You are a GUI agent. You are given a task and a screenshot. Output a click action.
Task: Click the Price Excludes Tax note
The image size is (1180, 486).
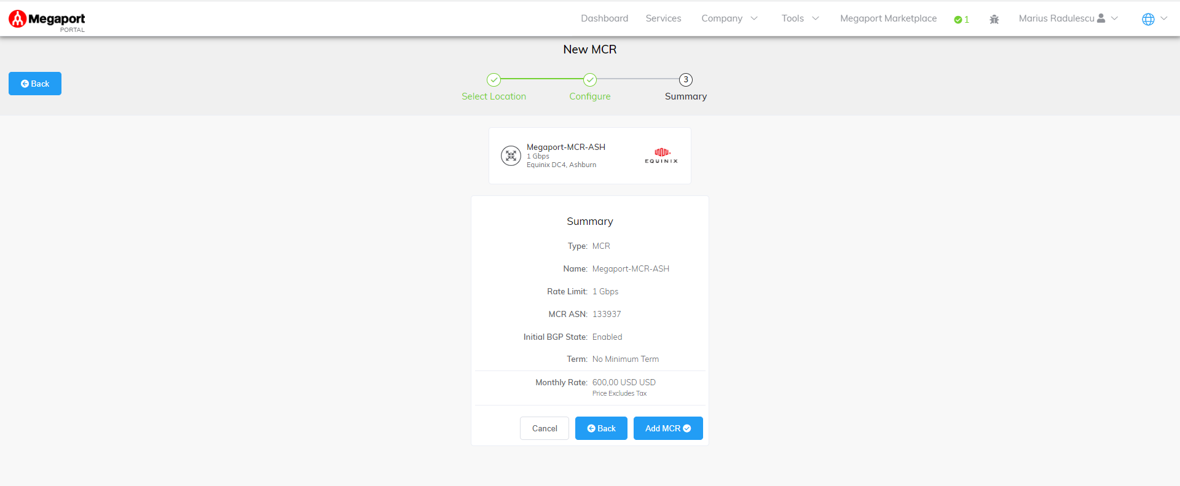[x=619, y=393]
